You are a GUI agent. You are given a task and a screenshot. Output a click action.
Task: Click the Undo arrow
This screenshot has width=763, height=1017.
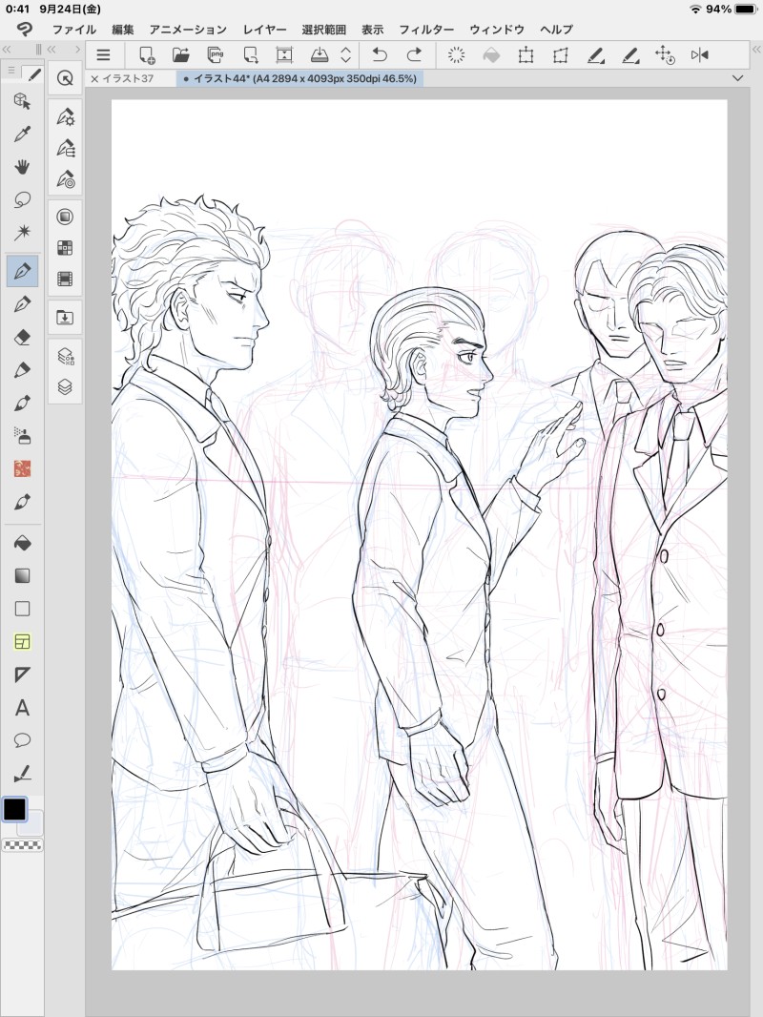point(380,55)
